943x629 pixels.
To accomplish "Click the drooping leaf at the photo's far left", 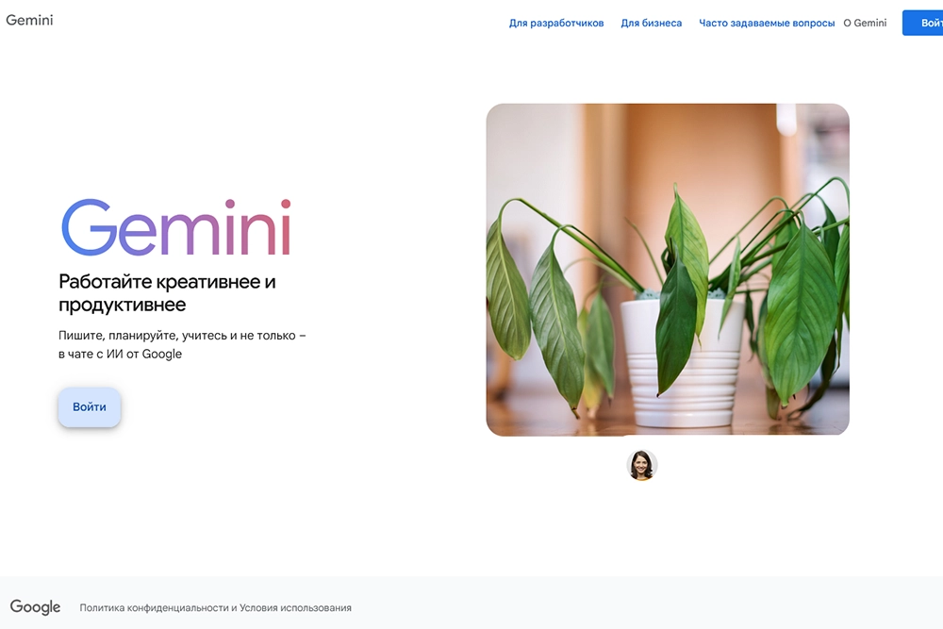I will [x=507, y=294].
